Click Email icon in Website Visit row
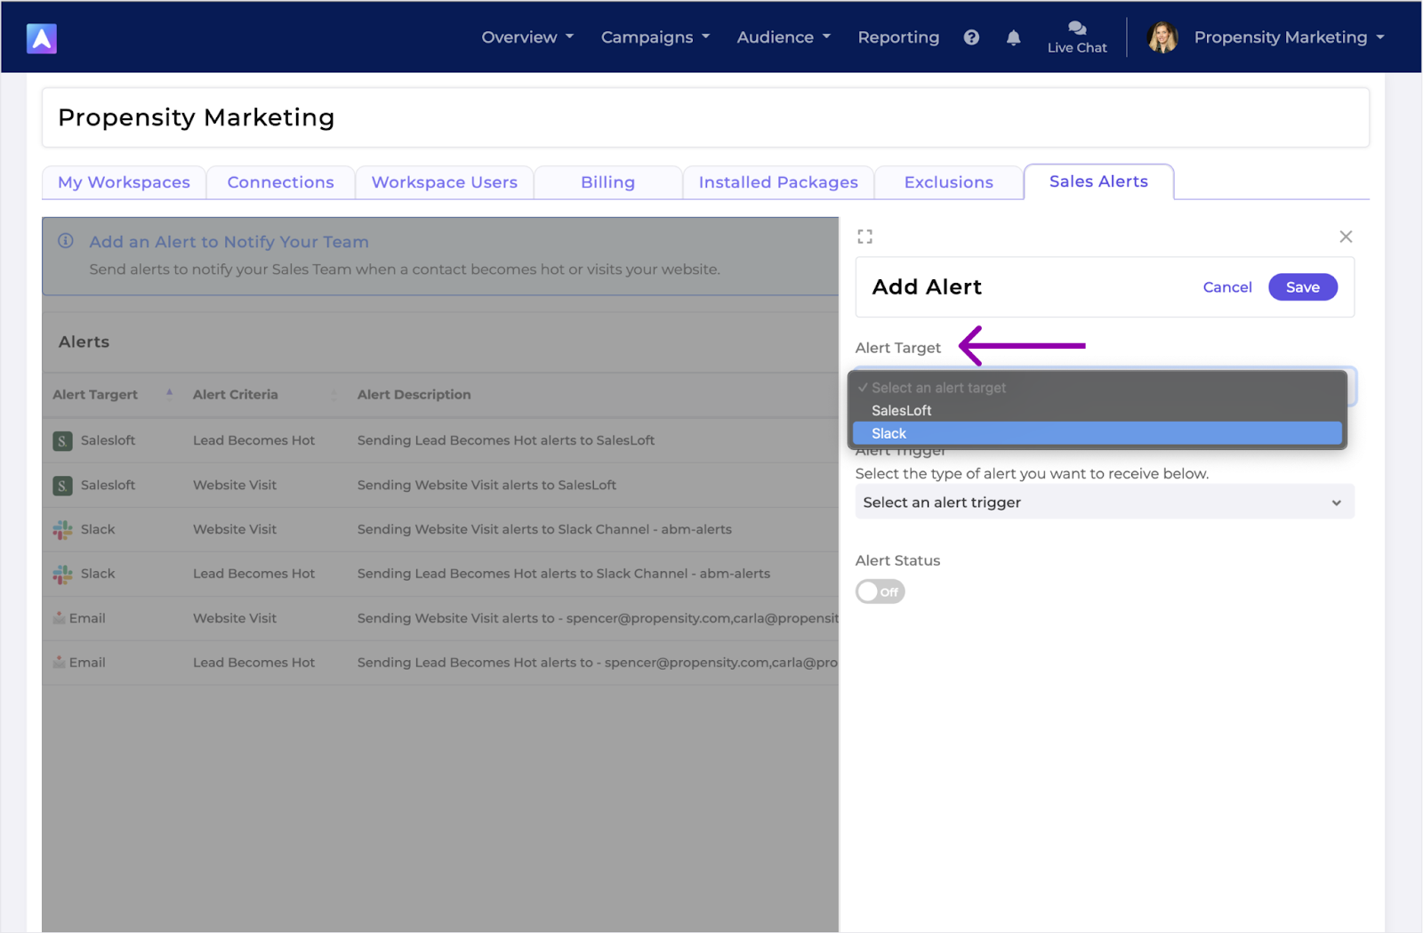The height and width of the screenshot is (933, 1423). pos(59,617)
